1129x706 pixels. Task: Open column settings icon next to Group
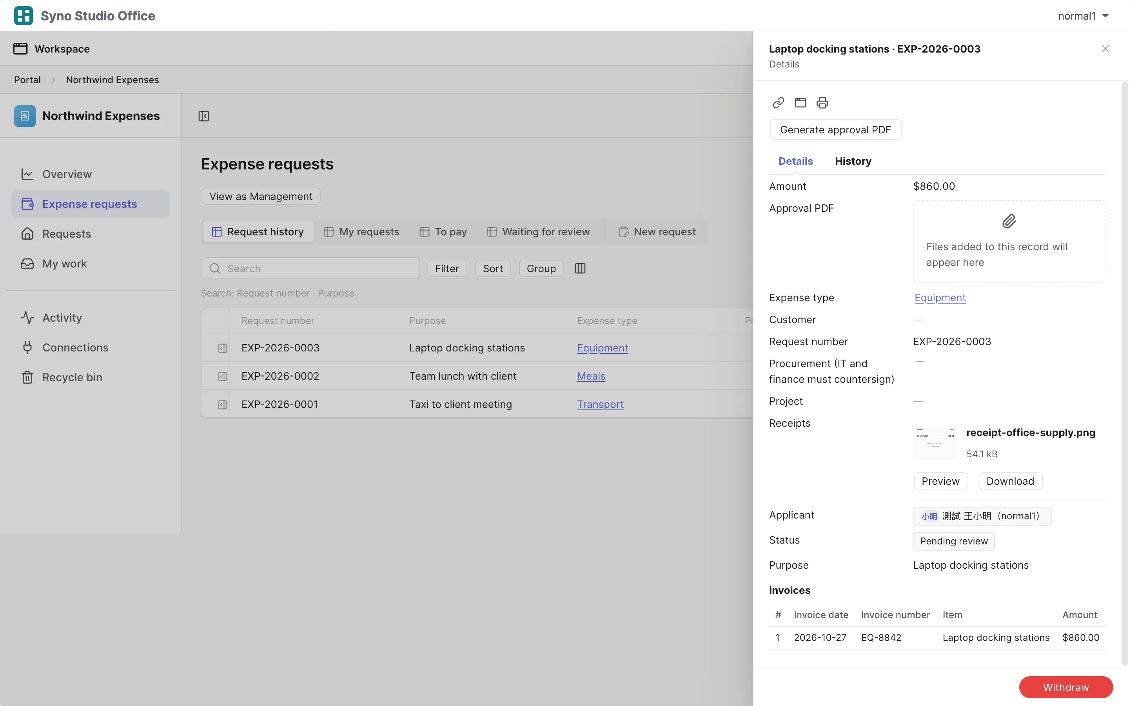click(580, 269)
